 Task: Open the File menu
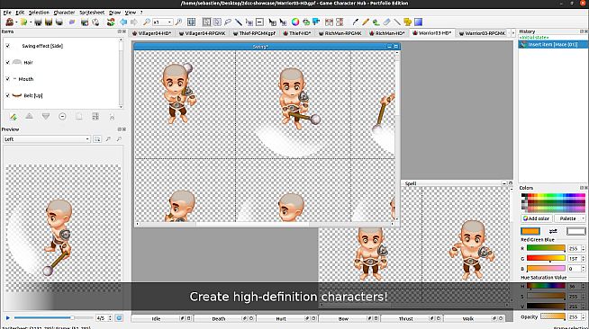(x=7, y=13)
